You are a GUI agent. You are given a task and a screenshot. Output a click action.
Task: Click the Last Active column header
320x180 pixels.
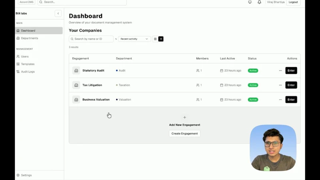click(227, 58)
